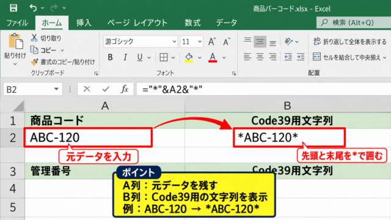
Task: Click the コピー button
Action: (x=43, y=50)
